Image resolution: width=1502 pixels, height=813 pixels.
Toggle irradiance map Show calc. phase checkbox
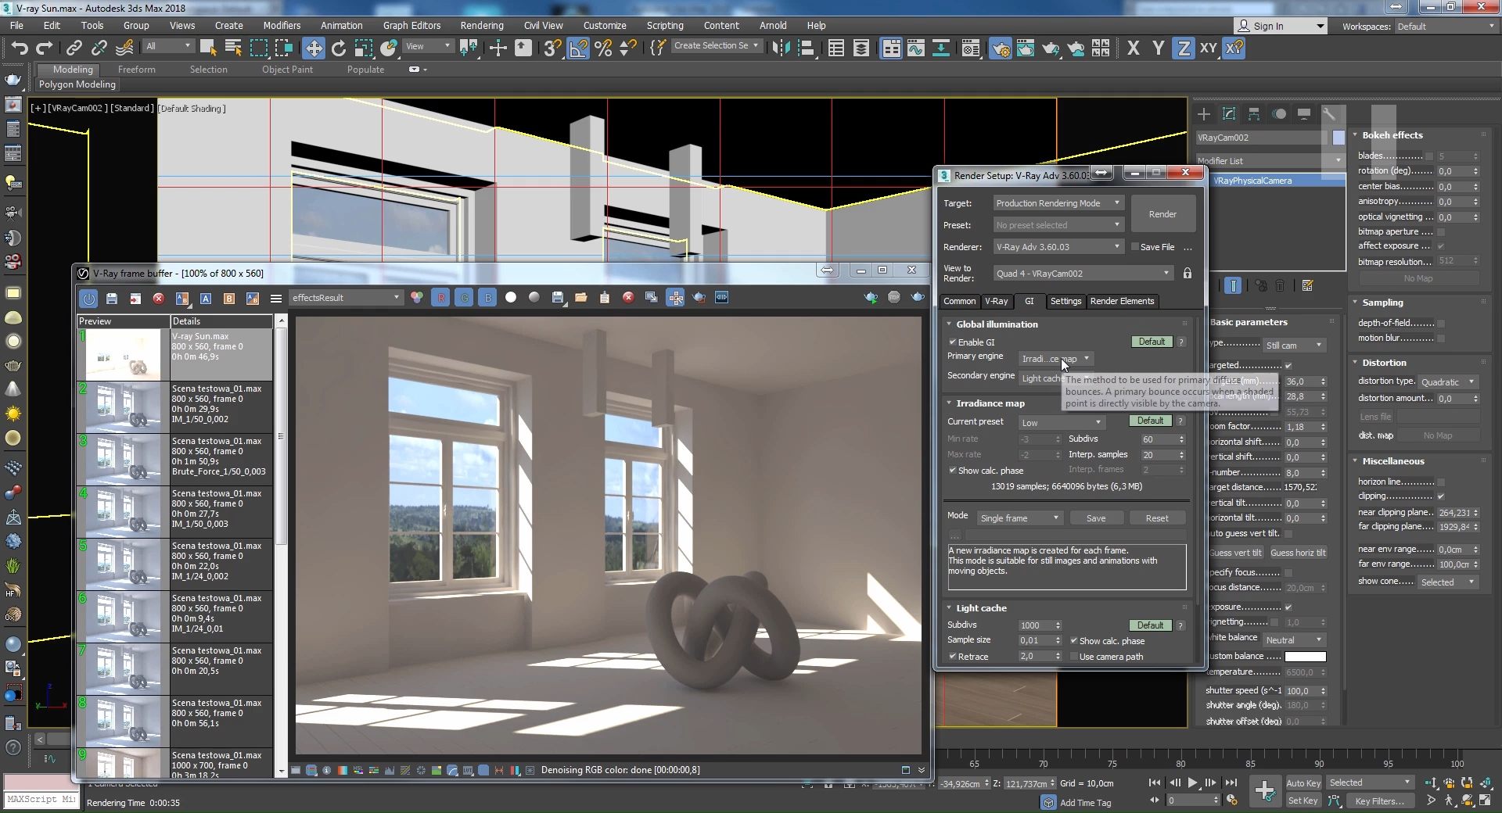[x=953, y=471]
